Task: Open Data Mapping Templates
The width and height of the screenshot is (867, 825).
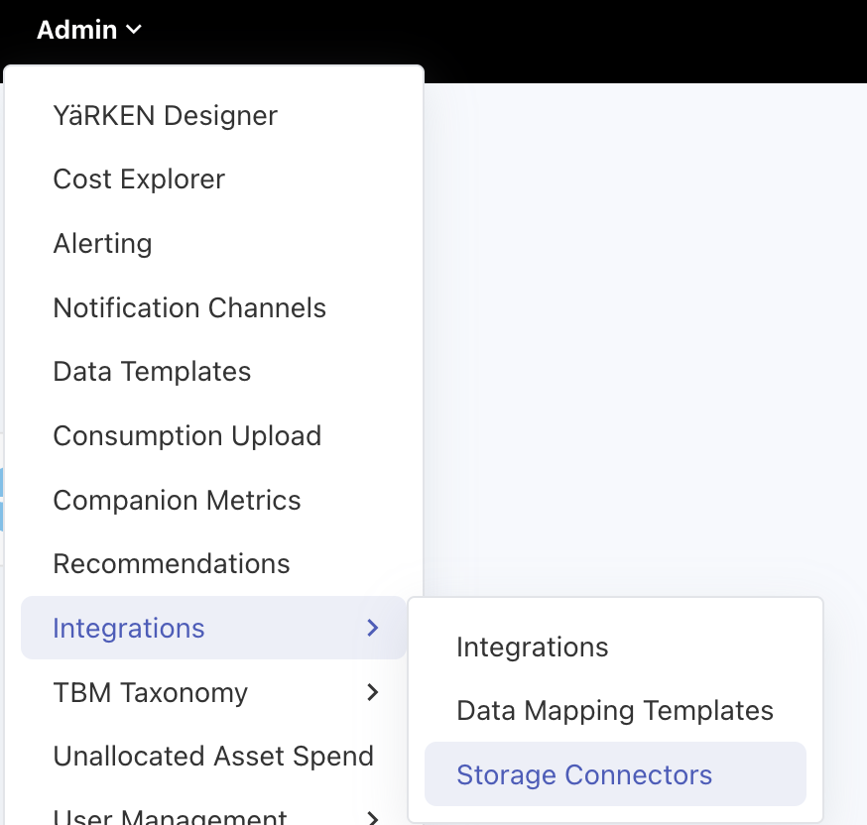Action: click(x=614, y=711)
